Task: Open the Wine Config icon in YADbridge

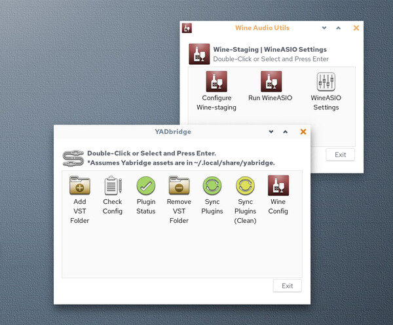Action: [278, 185]
